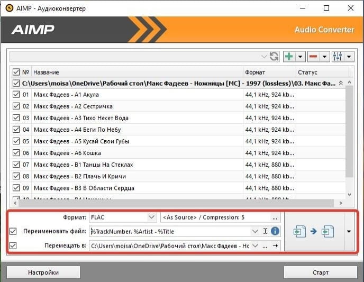The width and height of the screenshot is (364, 282).
Task: Maximize the AIMP converter window
Action: point(326,8)
